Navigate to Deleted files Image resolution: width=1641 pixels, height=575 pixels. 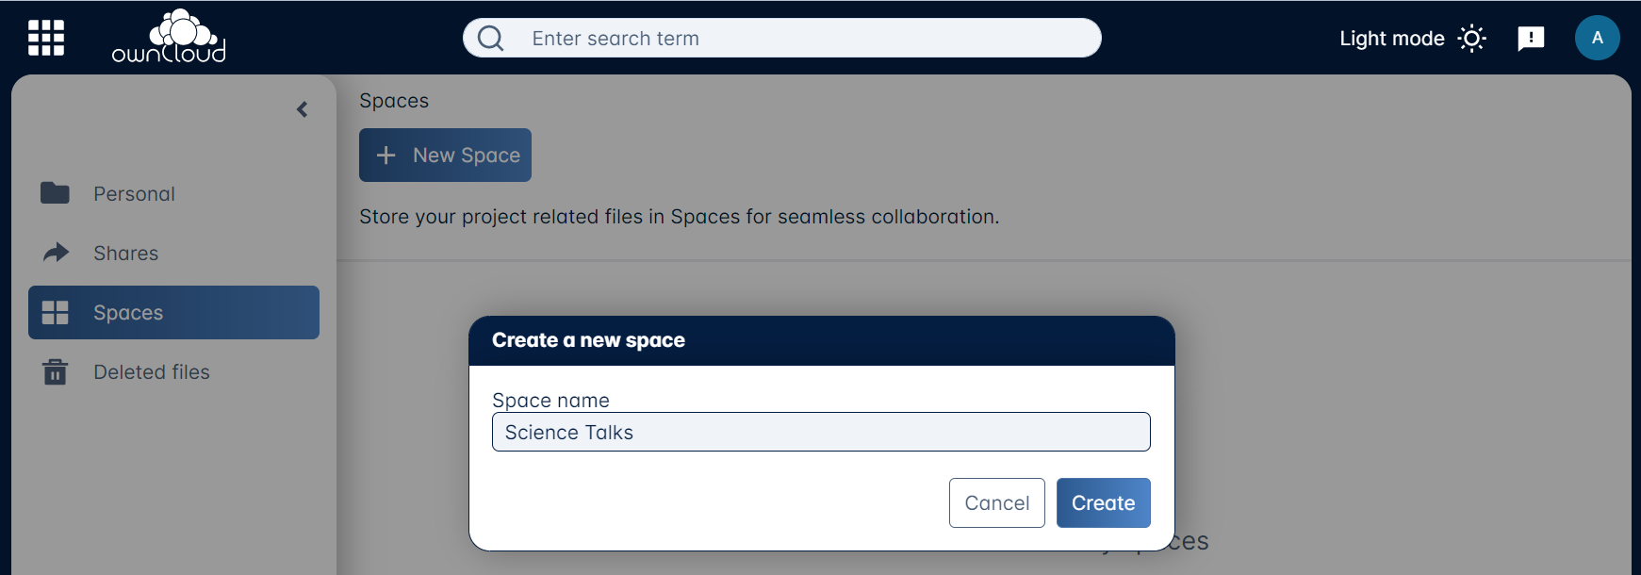point(151,371)
